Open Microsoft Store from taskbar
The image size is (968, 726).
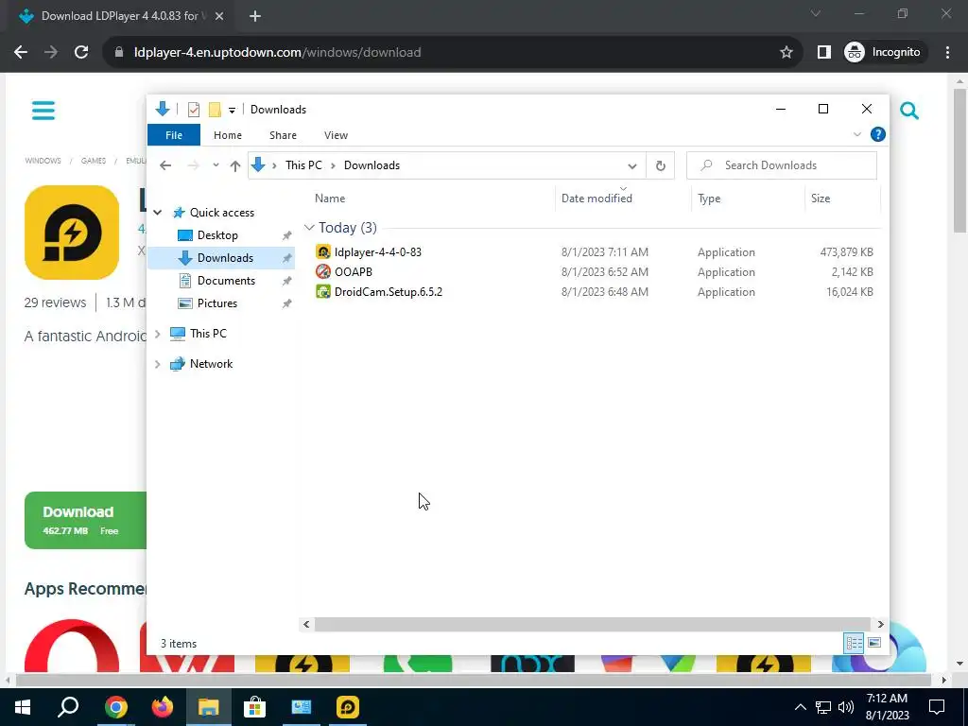(254, 707)
